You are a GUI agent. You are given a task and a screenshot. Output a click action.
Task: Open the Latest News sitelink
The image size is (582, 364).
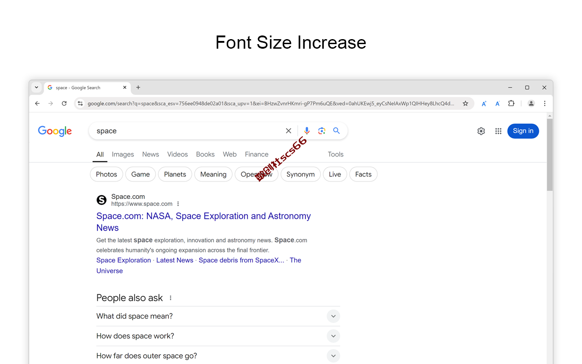tap(175, 260)
